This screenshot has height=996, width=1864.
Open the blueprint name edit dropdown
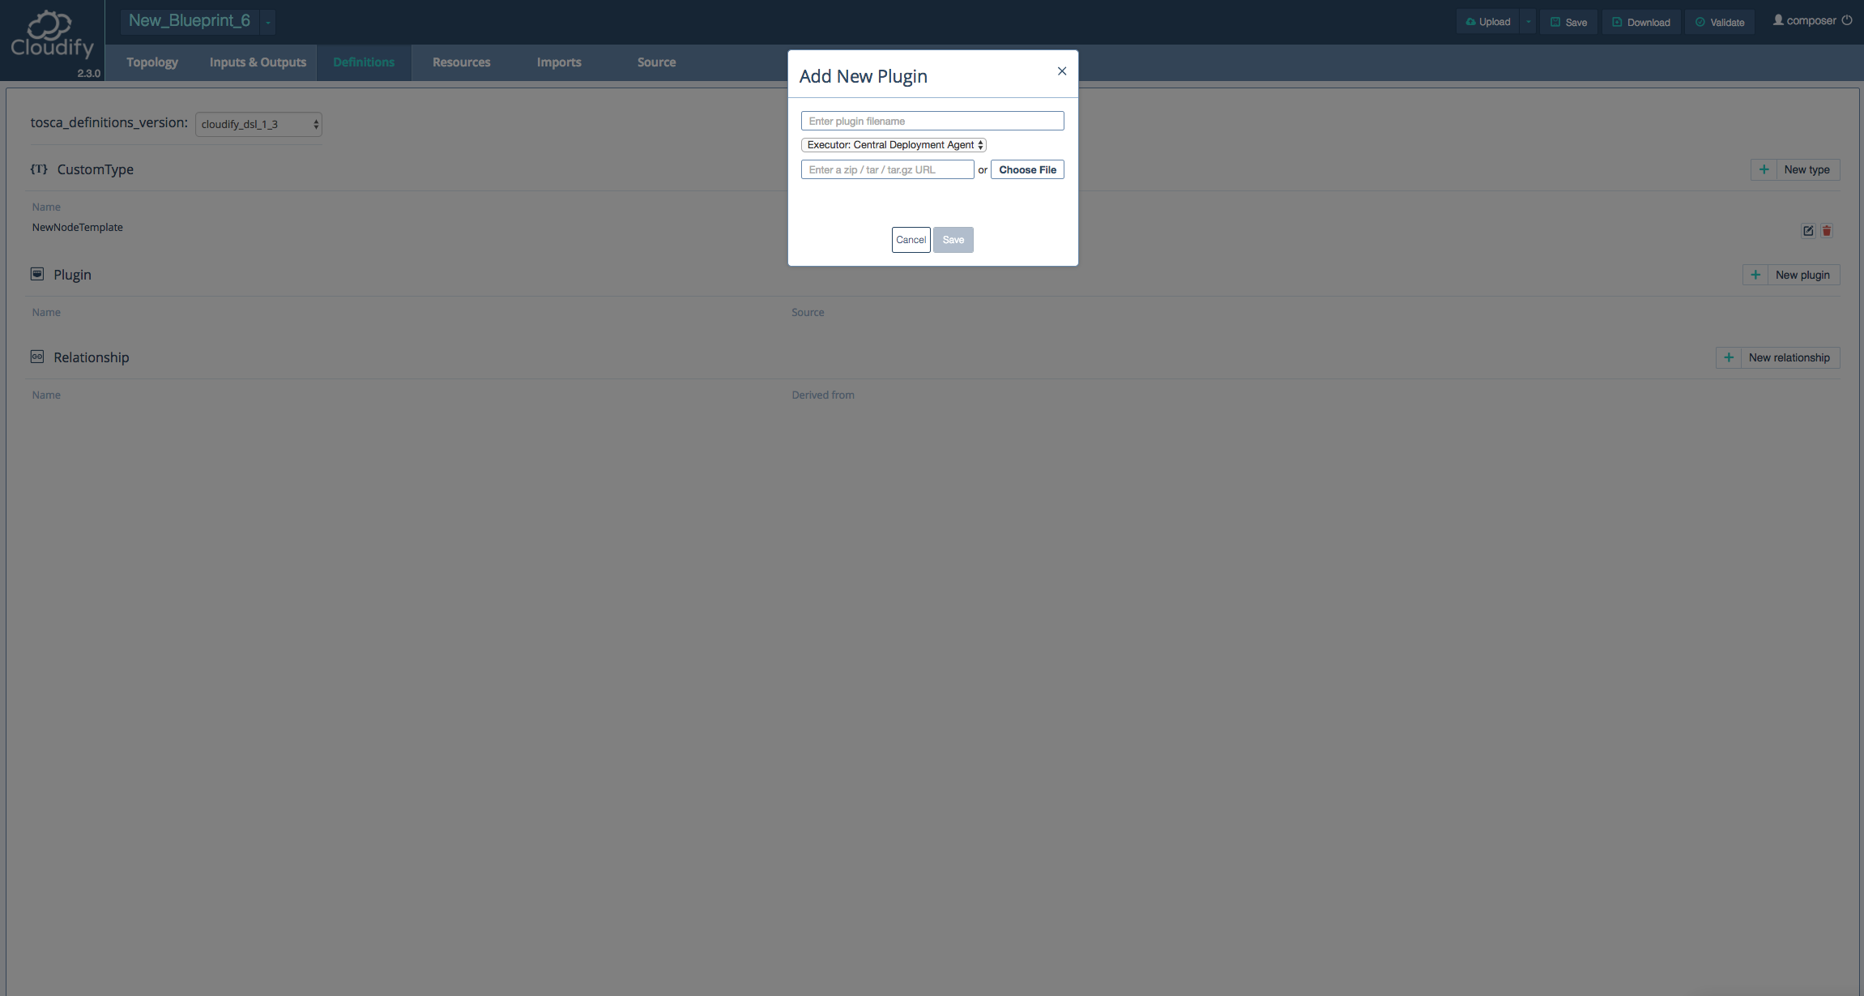click(x=269, y=22)
